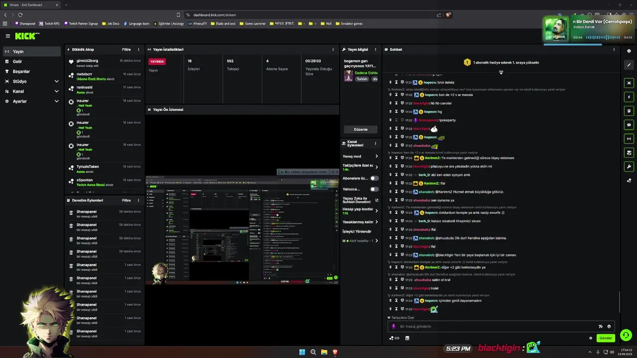Open the Yayın İstatistikleri three-dot menu

(x=333, y=50)
